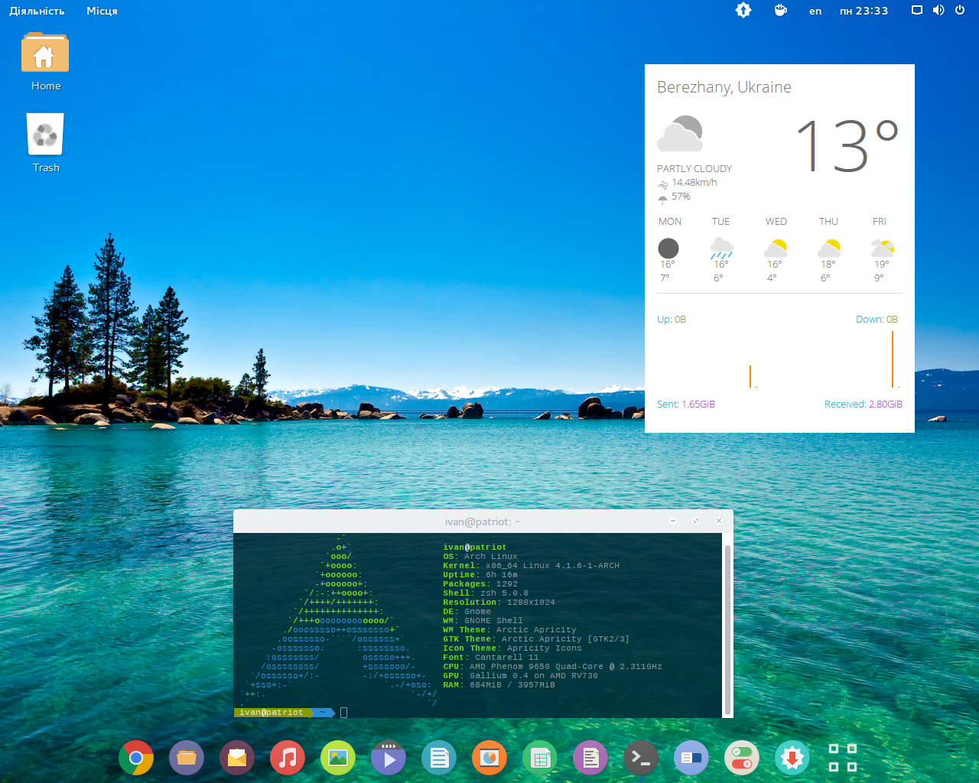Select the WED forecast icon
979x783 pixels.
(776, 248)
